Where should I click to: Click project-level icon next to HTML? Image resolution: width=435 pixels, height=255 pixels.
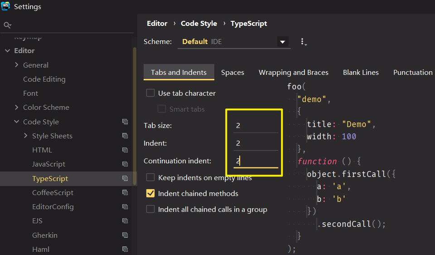click(x=125, y=150)
